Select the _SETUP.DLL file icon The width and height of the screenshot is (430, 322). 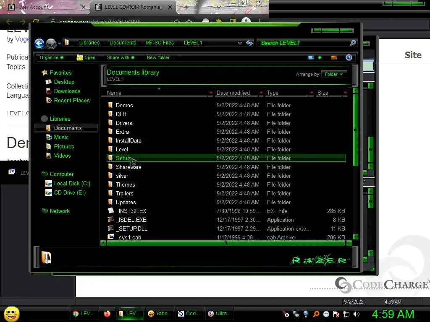(111, 228)
